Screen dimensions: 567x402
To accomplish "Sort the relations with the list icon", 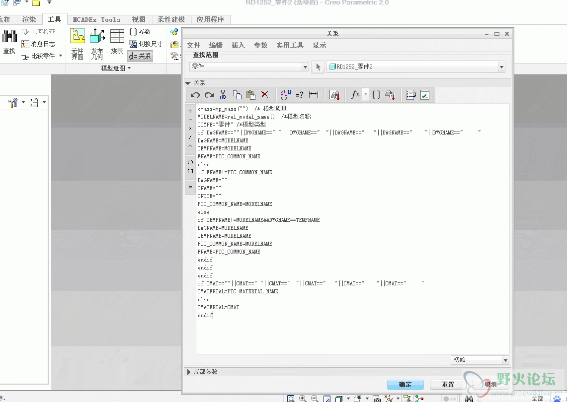I will pos(411,95).
